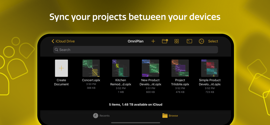Click the 723 KB size label

pyautogui.click(x=210, y=92)
